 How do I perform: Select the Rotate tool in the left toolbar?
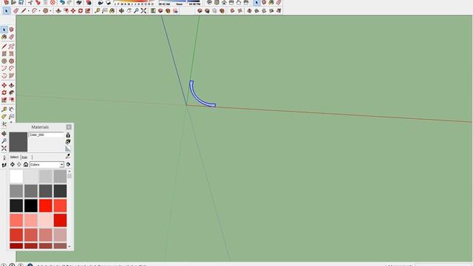(4, 92)
